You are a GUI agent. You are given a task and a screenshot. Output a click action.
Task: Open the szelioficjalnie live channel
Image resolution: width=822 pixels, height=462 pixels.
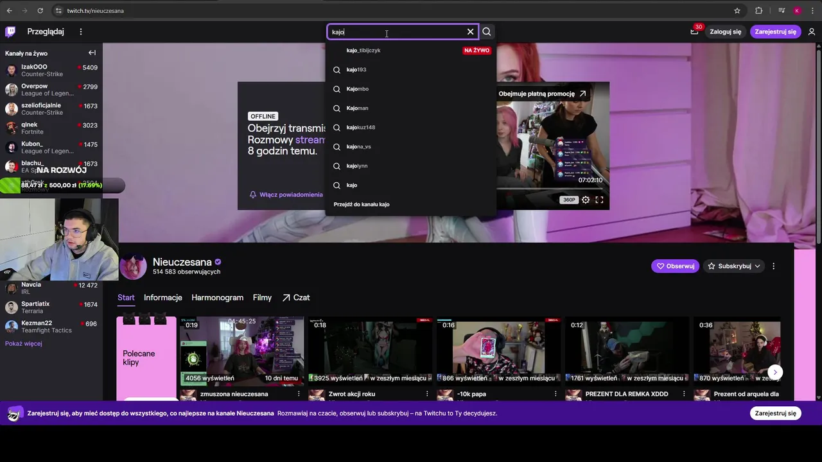point(51,108)
